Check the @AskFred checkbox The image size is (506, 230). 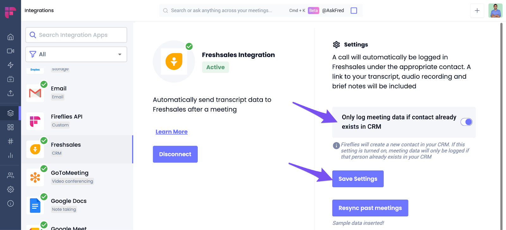coord(354,10)
